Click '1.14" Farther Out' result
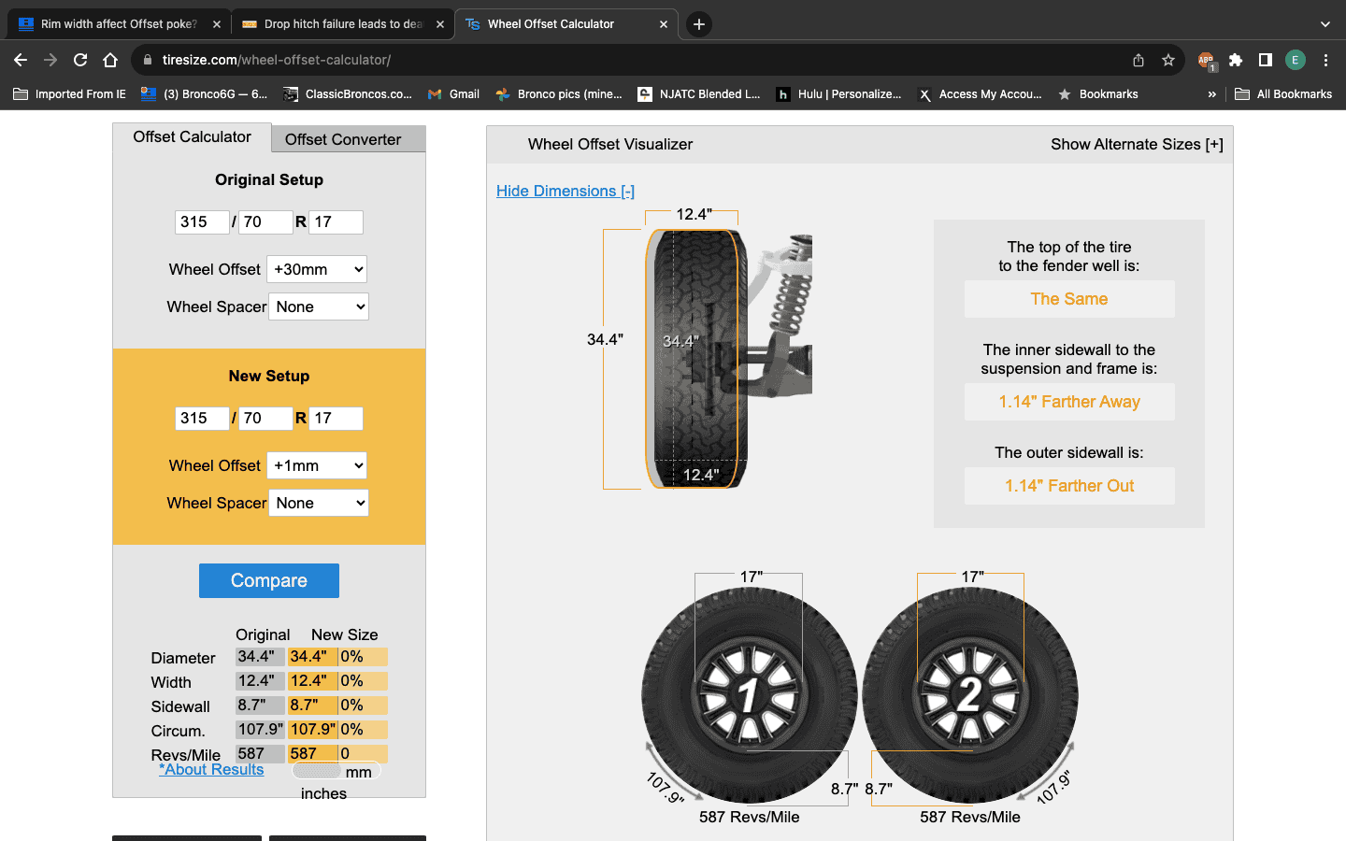This screenshot has height=841, width=1346. coord(1069,486)
